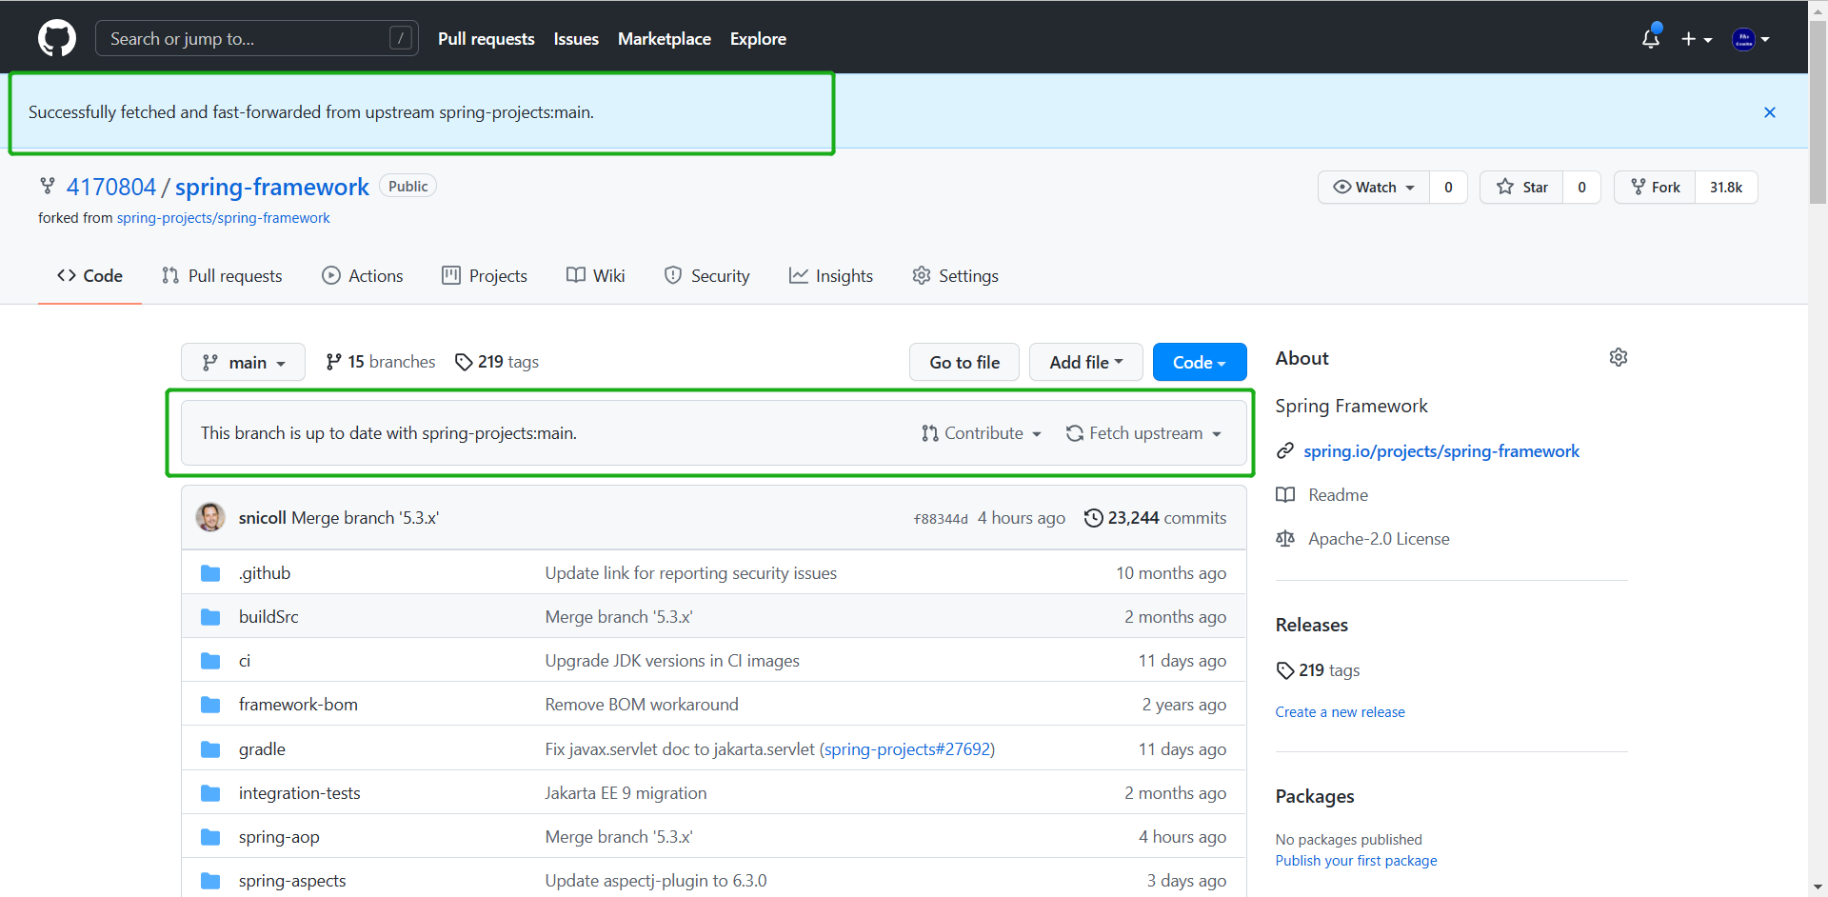Viewport: 1828px width, 897px height.
Task: Open the Wiki tab
Action: [596, 275]
